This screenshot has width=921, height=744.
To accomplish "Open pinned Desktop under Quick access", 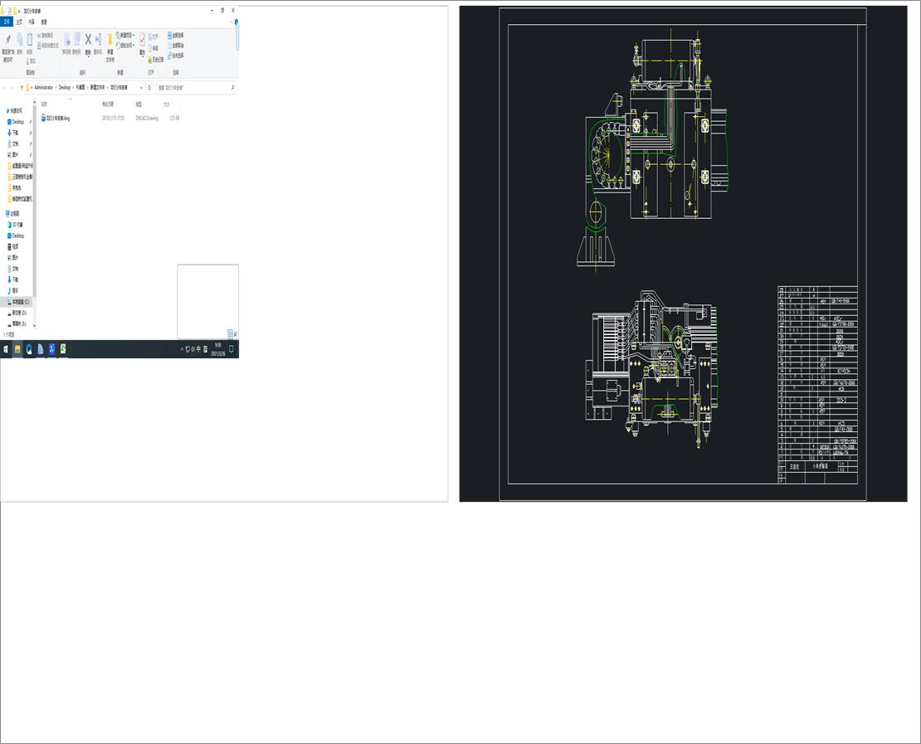I will 17,122.
